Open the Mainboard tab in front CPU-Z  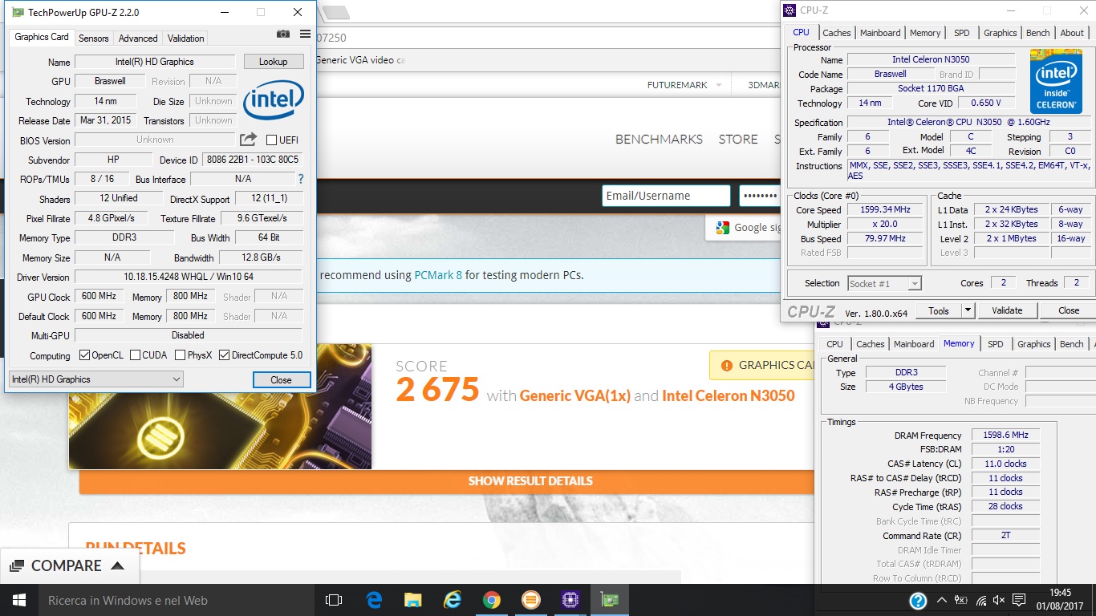tap(880, 33)
